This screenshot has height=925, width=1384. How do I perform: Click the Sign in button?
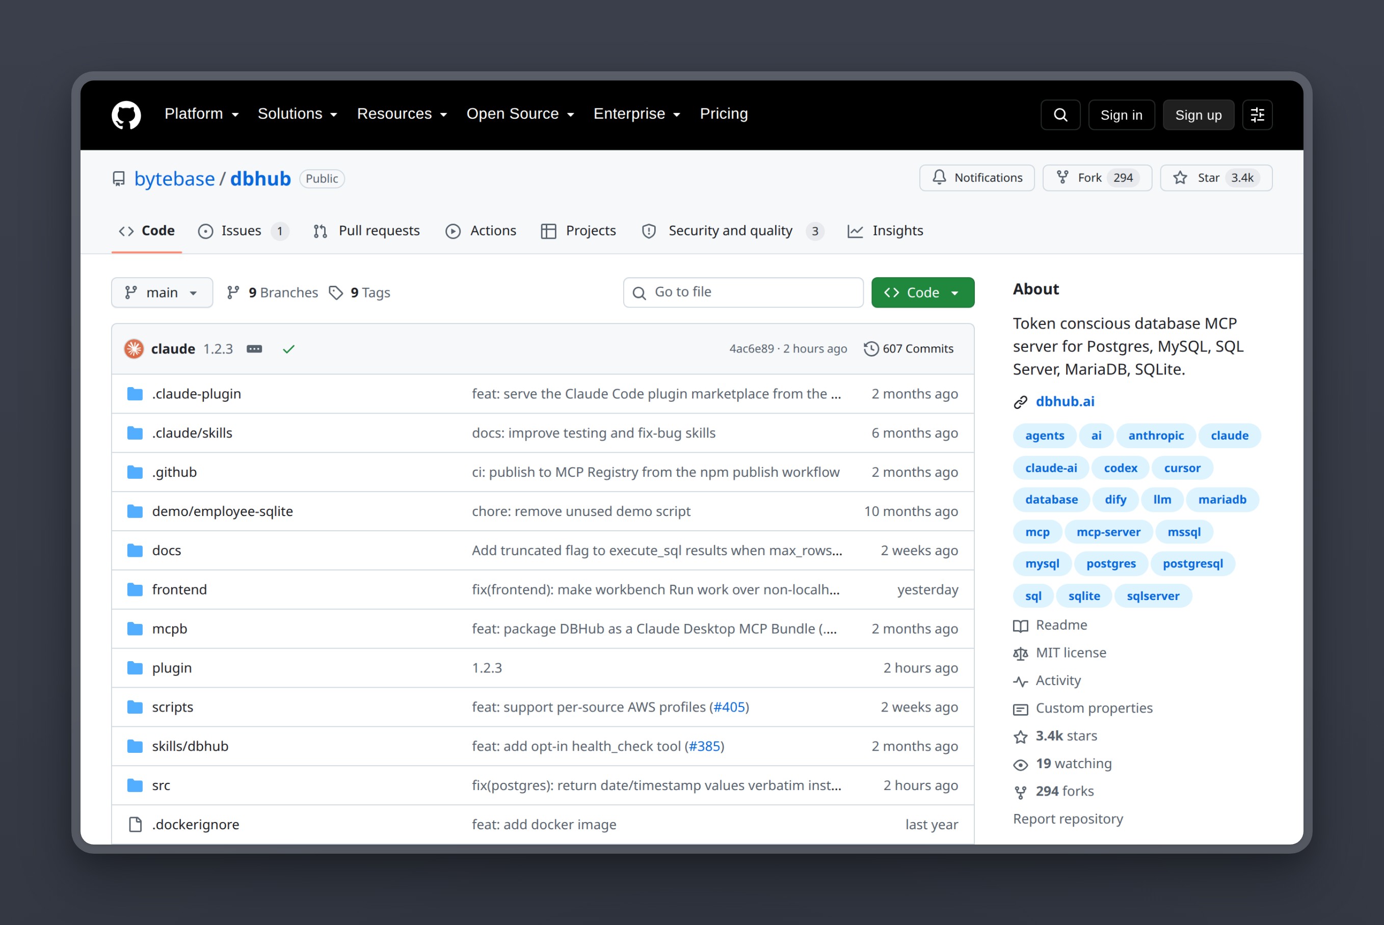click(1122, 115)
